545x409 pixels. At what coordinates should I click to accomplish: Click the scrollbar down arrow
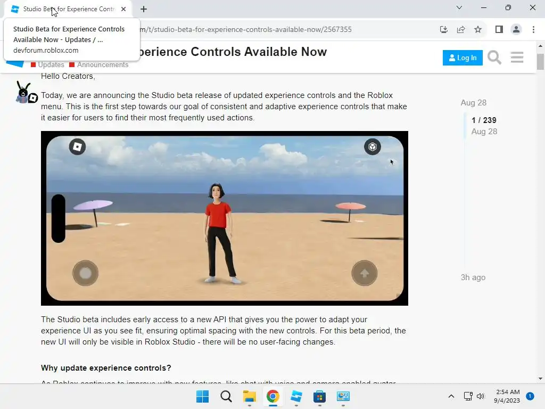540,379
